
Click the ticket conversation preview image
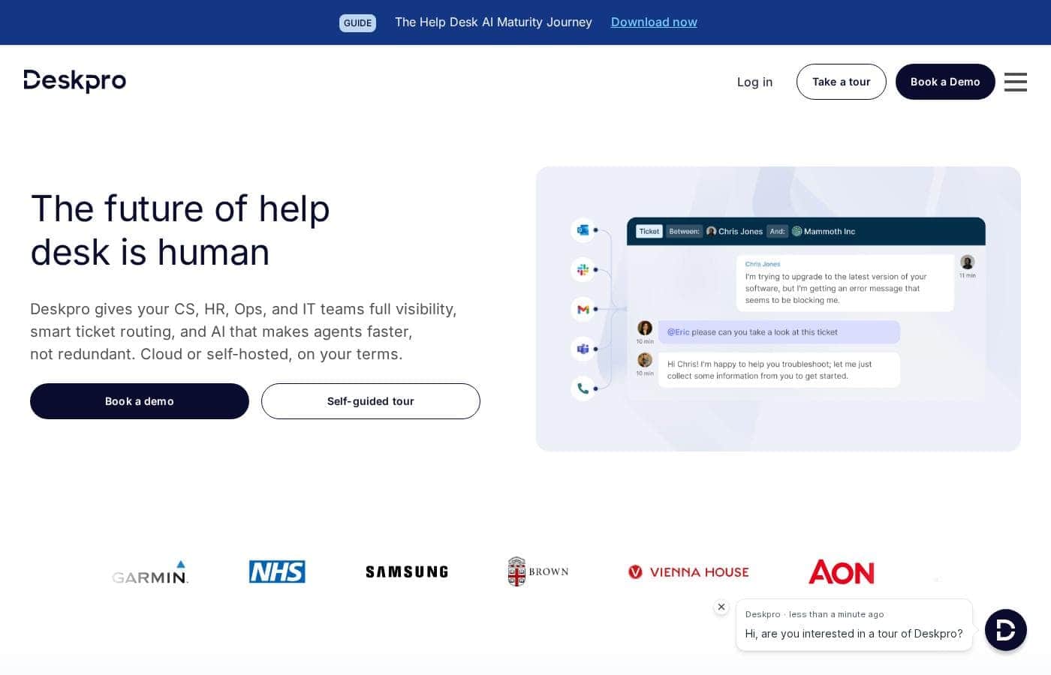(x=778, y=309)
